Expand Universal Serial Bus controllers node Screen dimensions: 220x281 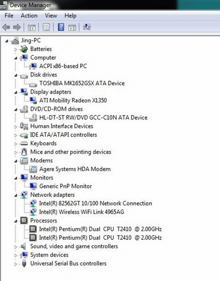(x=16, y=264)
